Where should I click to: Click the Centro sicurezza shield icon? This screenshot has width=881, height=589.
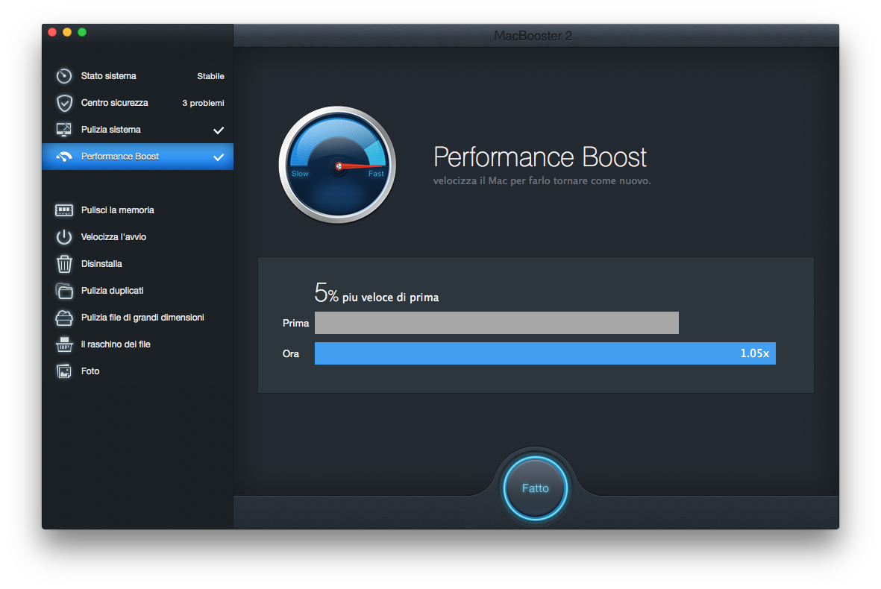tap(65, 103)
